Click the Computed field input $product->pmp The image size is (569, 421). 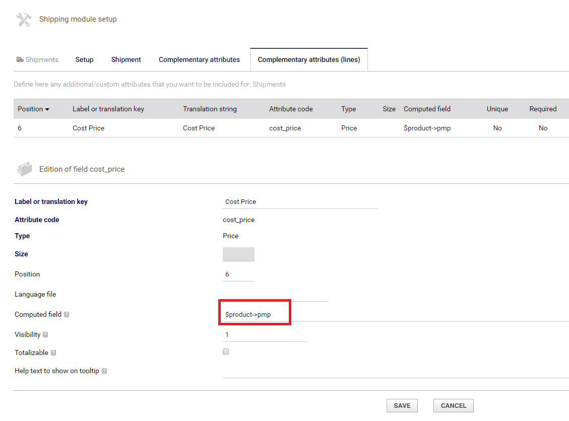[x=396, y=315]
